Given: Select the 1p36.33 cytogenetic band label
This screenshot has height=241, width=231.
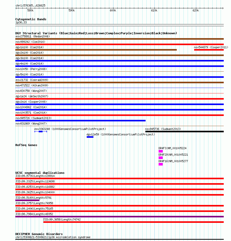Looking at the screenshot, I should coord(21,23).
